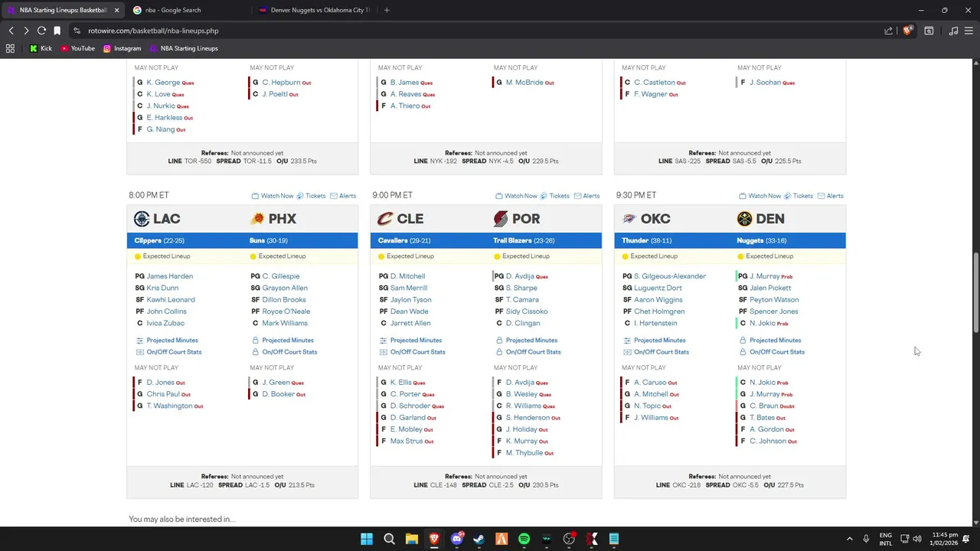The height and width of the screenshot is (551, 980).
Task: Click D. Booker in May Not Play list
Action: (x=278, y=394)
